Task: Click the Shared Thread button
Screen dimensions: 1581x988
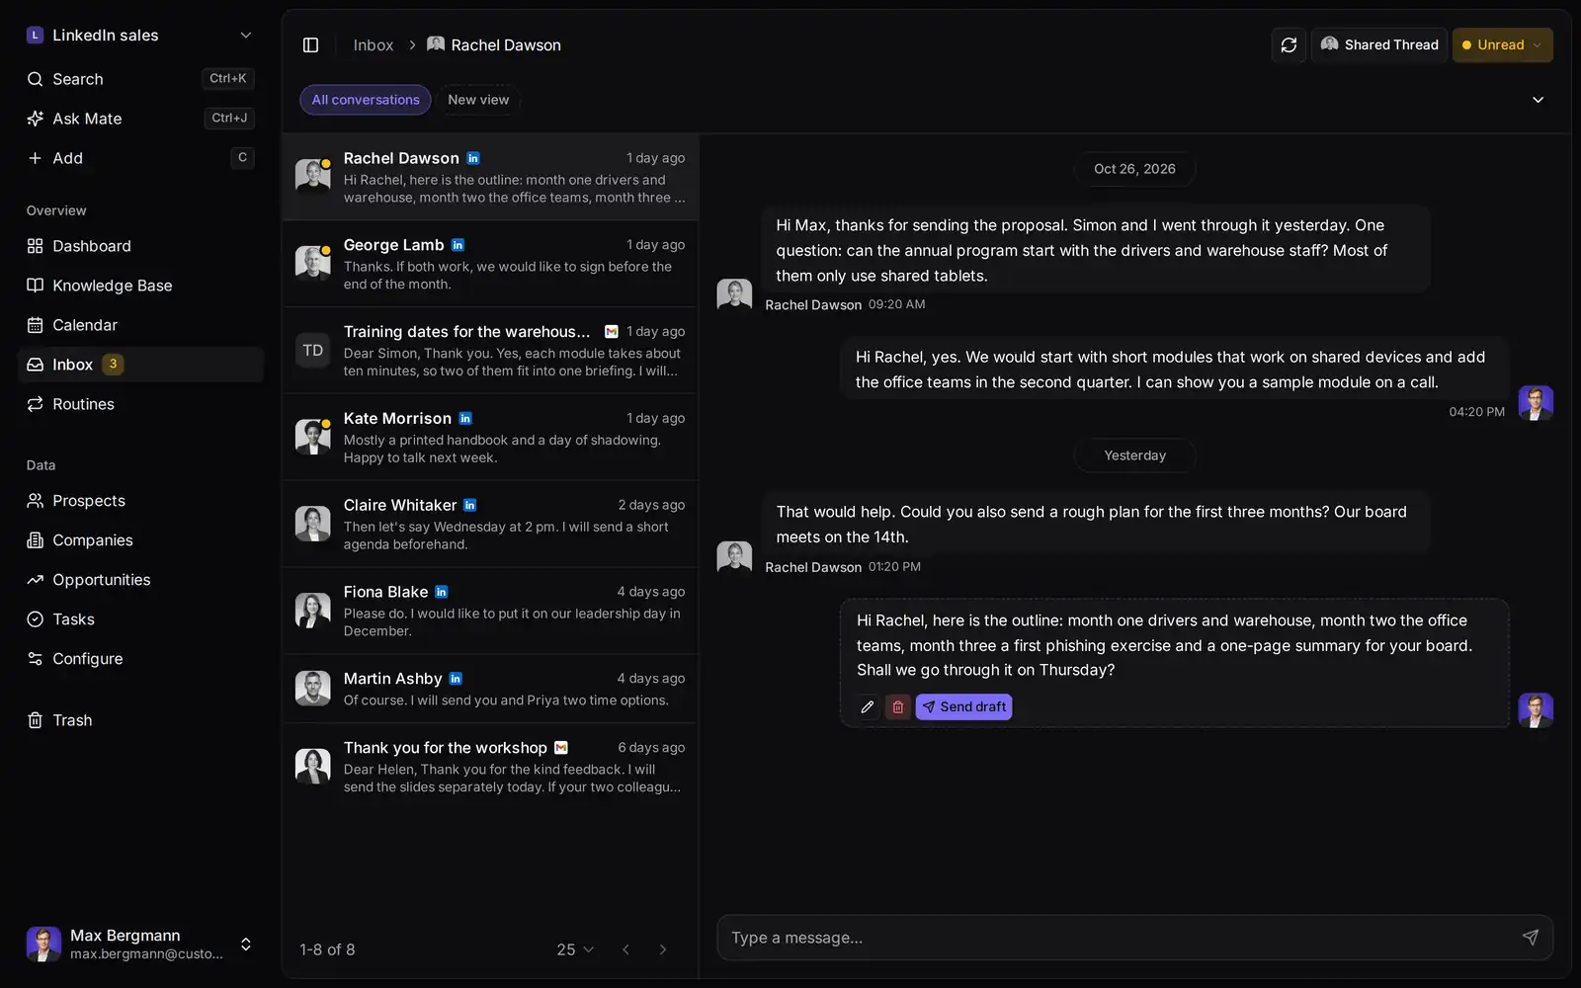Action: [x=1379, y=45]
